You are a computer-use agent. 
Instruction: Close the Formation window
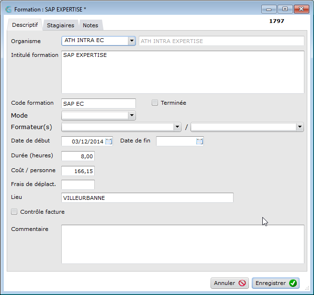point(301,9)
